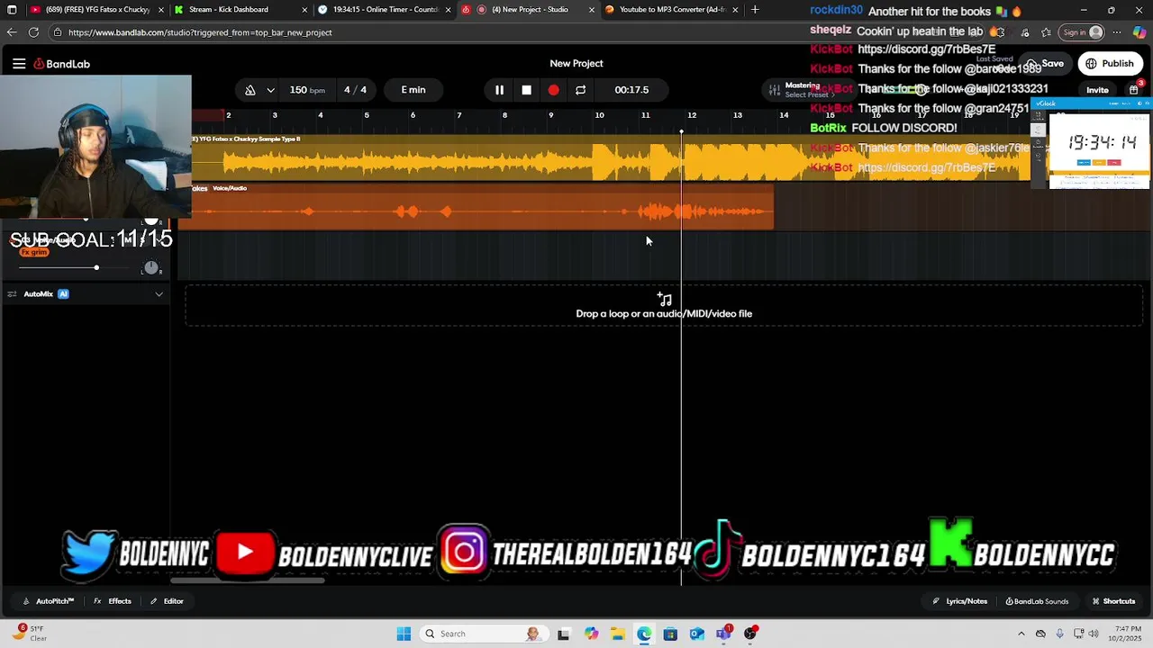1153x648 pixels.
Task: Click bar 10 on the timeline ruler
Action: point(599,115)
